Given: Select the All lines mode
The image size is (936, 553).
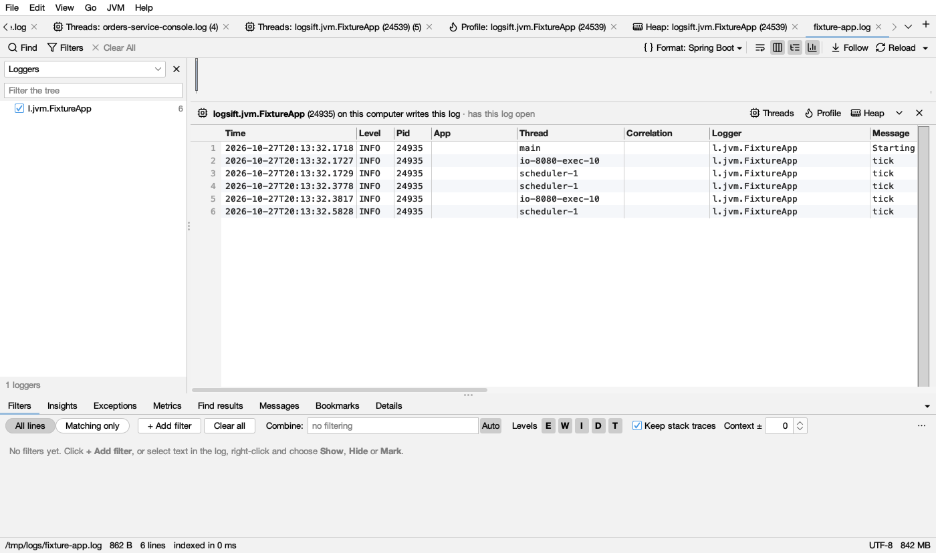Looking at the screenshot, I should 30,426.
